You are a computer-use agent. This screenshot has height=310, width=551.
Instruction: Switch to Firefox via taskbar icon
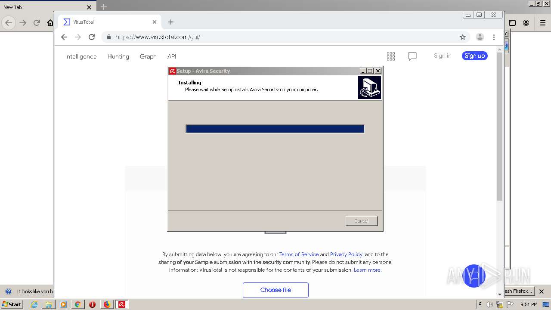[x=107, y=304]
